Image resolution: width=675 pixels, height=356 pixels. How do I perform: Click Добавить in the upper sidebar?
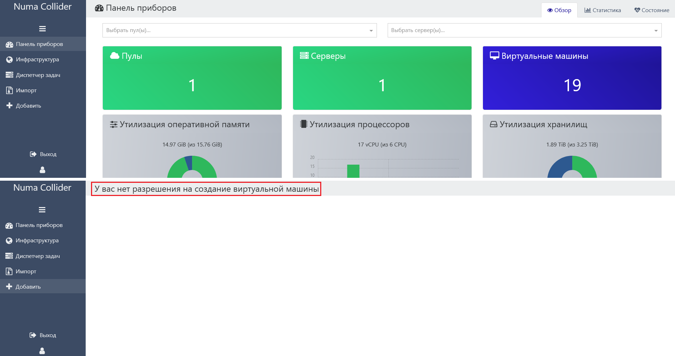click(x=43, y=105)
